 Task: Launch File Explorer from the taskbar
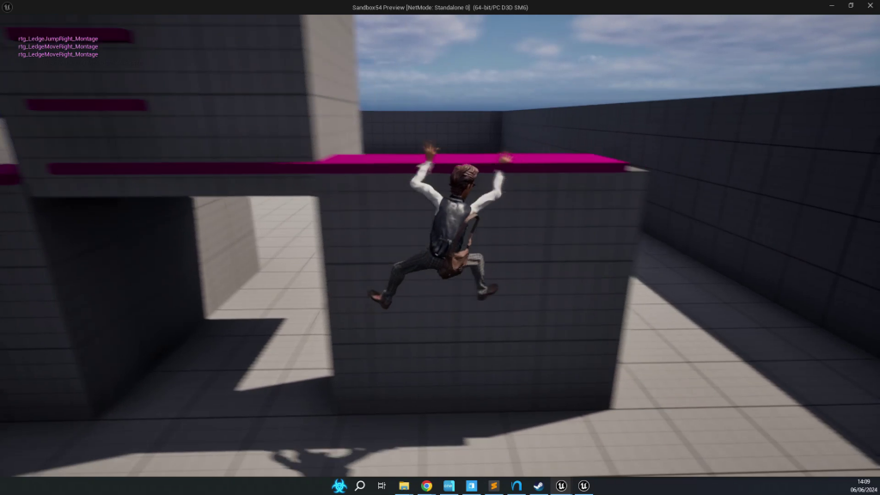pos(404,486)
